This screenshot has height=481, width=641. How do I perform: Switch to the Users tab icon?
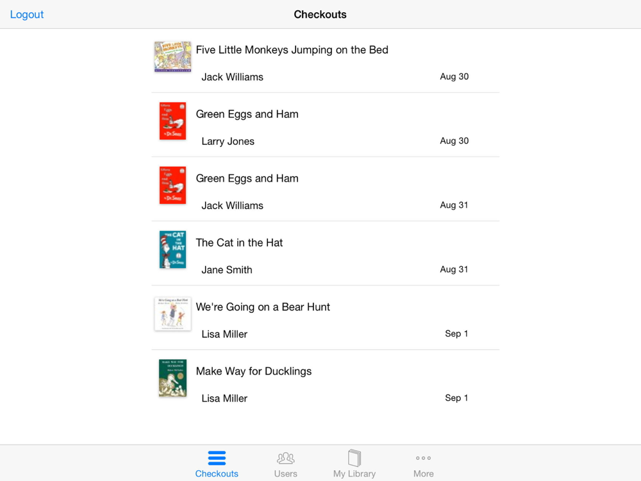[x=285, y=458]
